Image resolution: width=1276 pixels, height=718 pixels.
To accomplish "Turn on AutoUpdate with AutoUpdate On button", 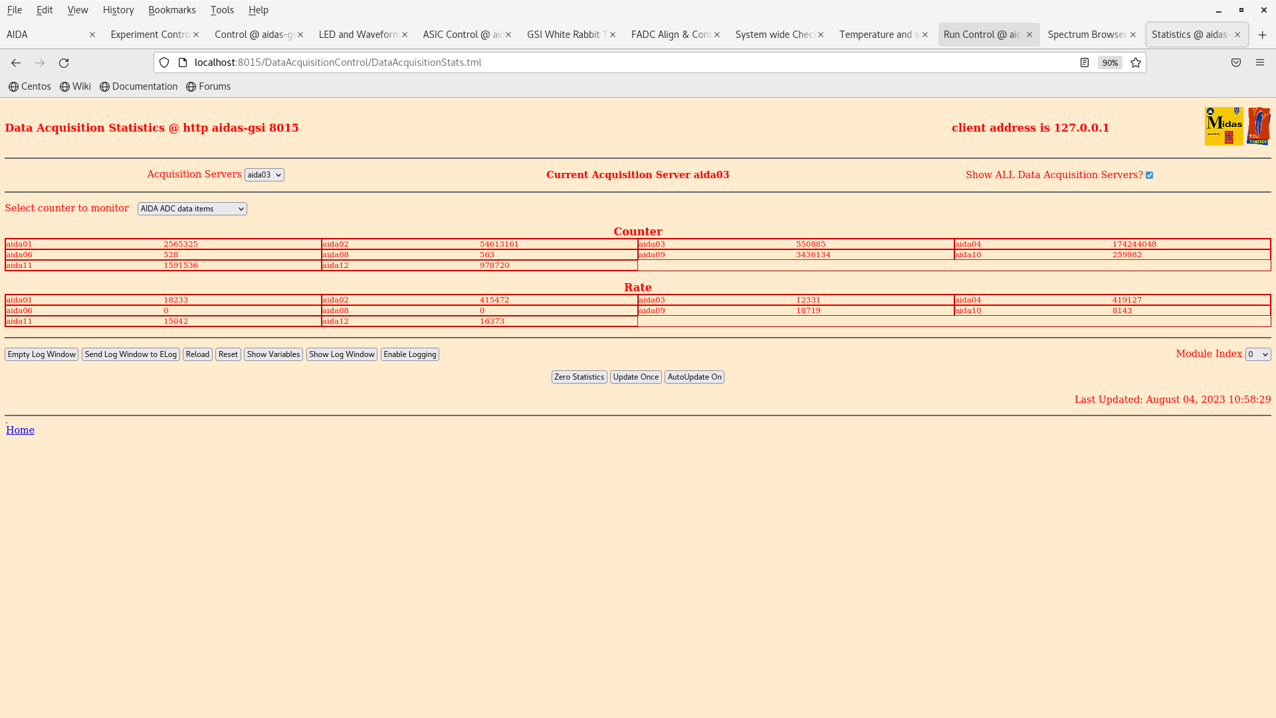I will 694,377.
